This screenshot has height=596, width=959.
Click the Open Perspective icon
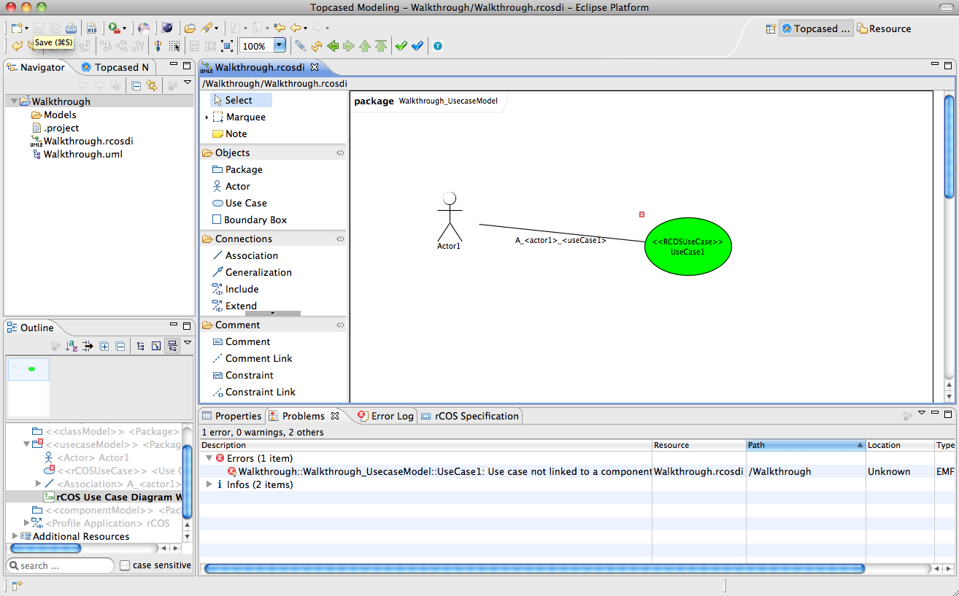click(x=770, y=29)
